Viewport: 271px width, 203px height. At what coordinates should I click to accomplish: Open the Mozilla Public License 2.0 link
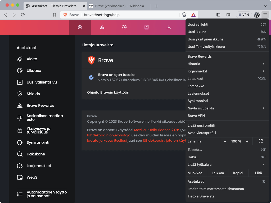157,130
